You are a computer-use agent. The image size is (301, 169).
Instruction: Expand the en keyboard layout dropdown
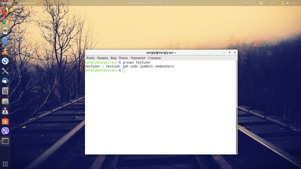pyautogui.click(x=273, y=3)
